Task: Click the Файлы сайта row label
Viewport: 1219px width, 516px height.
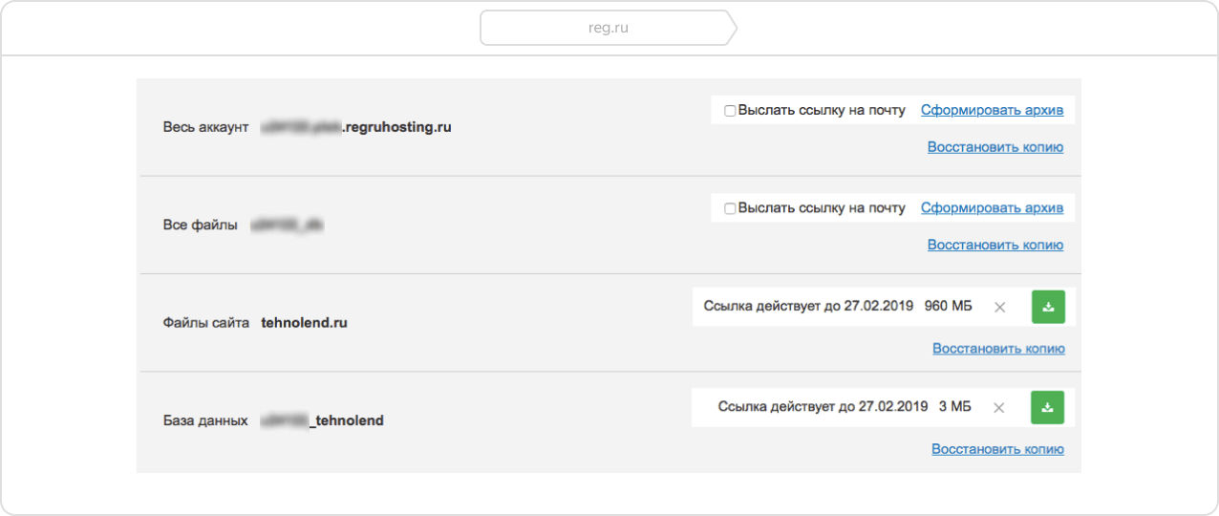Action: click(x=205, y=323)
